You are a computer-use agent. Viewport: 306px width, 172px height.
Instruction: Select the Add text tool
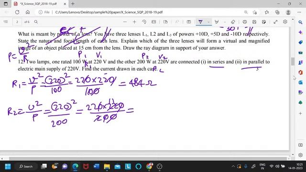(x=189, y=22)
